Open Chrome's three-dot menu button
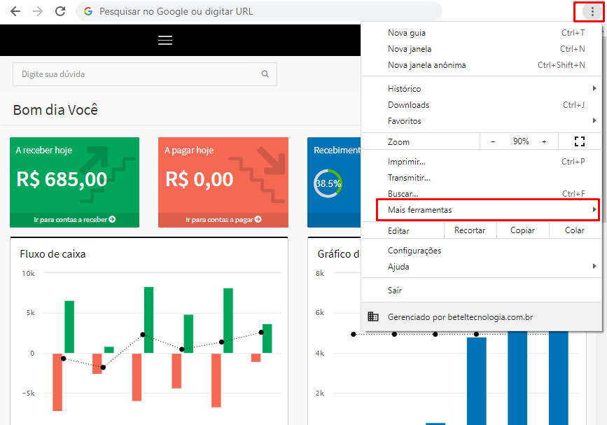Viewport: 607px width, 425px height. tap(592, 12)
